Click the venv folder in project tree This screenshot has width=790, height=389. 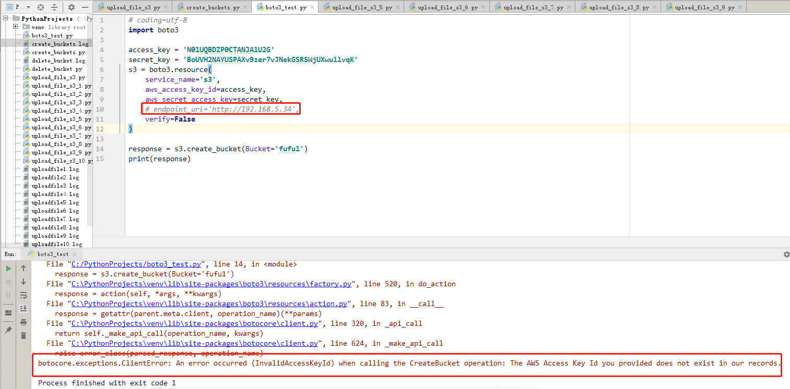(x=38, y=27)
